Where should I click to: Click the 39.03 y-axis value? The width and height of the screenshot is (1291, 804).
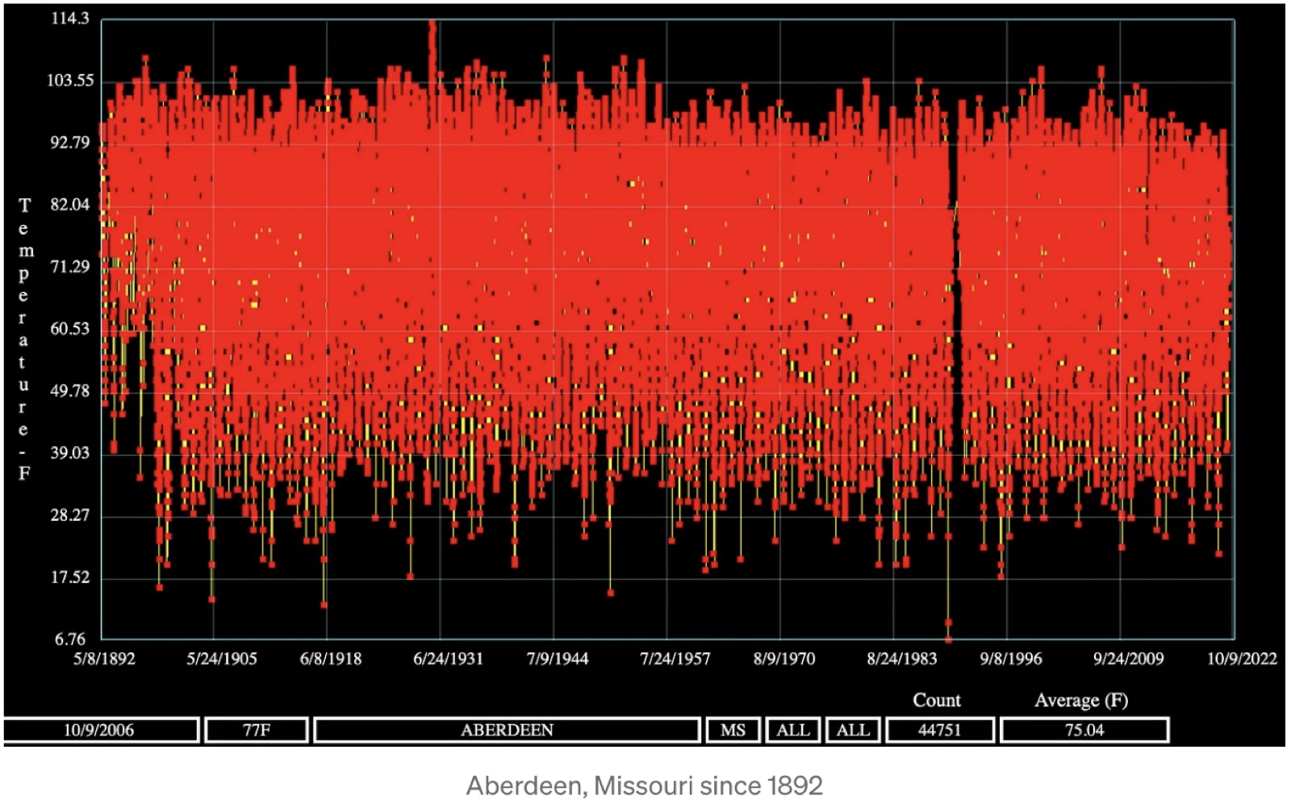[x=70, y=453]
